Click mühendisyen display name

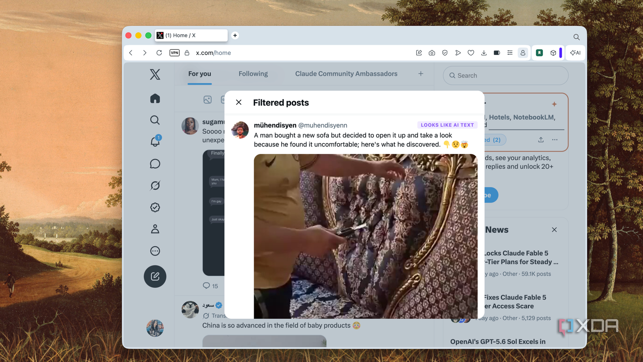coord(275,125)
